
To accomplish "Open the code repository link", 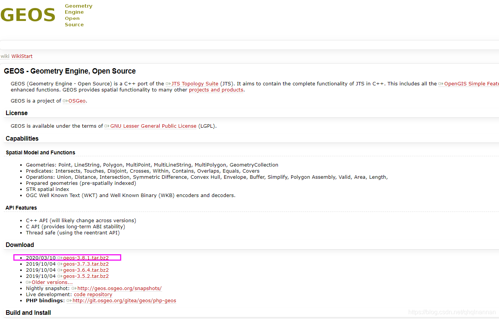I will pyautogui.click(x=93, y=295).
